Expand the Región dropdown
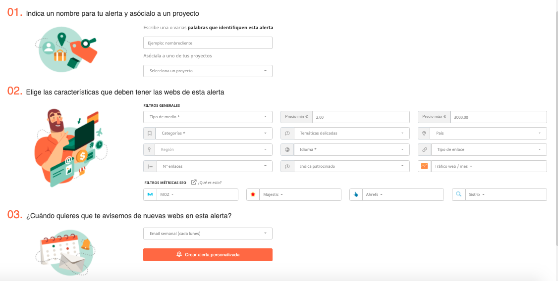Screen dimensions: 558x281 click(214, 150)
